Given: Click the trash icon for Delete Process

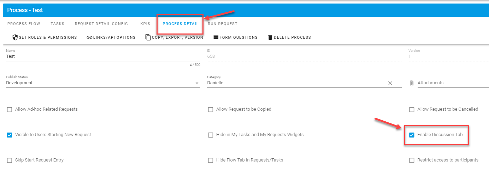Looking at the screenshot, I should [x=270, y=37].
